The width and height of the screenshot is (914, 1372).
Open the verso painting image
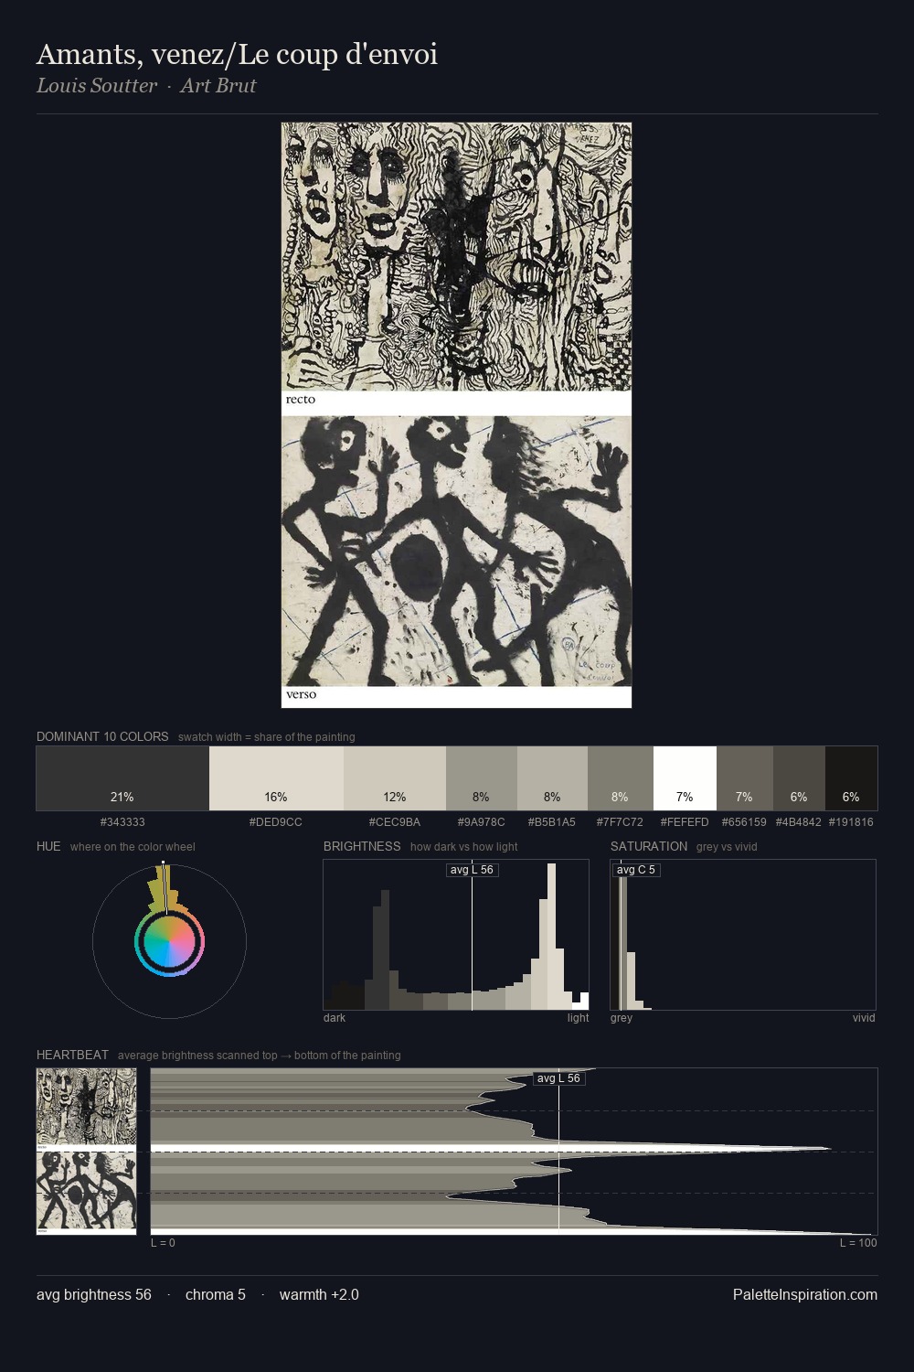tap(456, 551)
